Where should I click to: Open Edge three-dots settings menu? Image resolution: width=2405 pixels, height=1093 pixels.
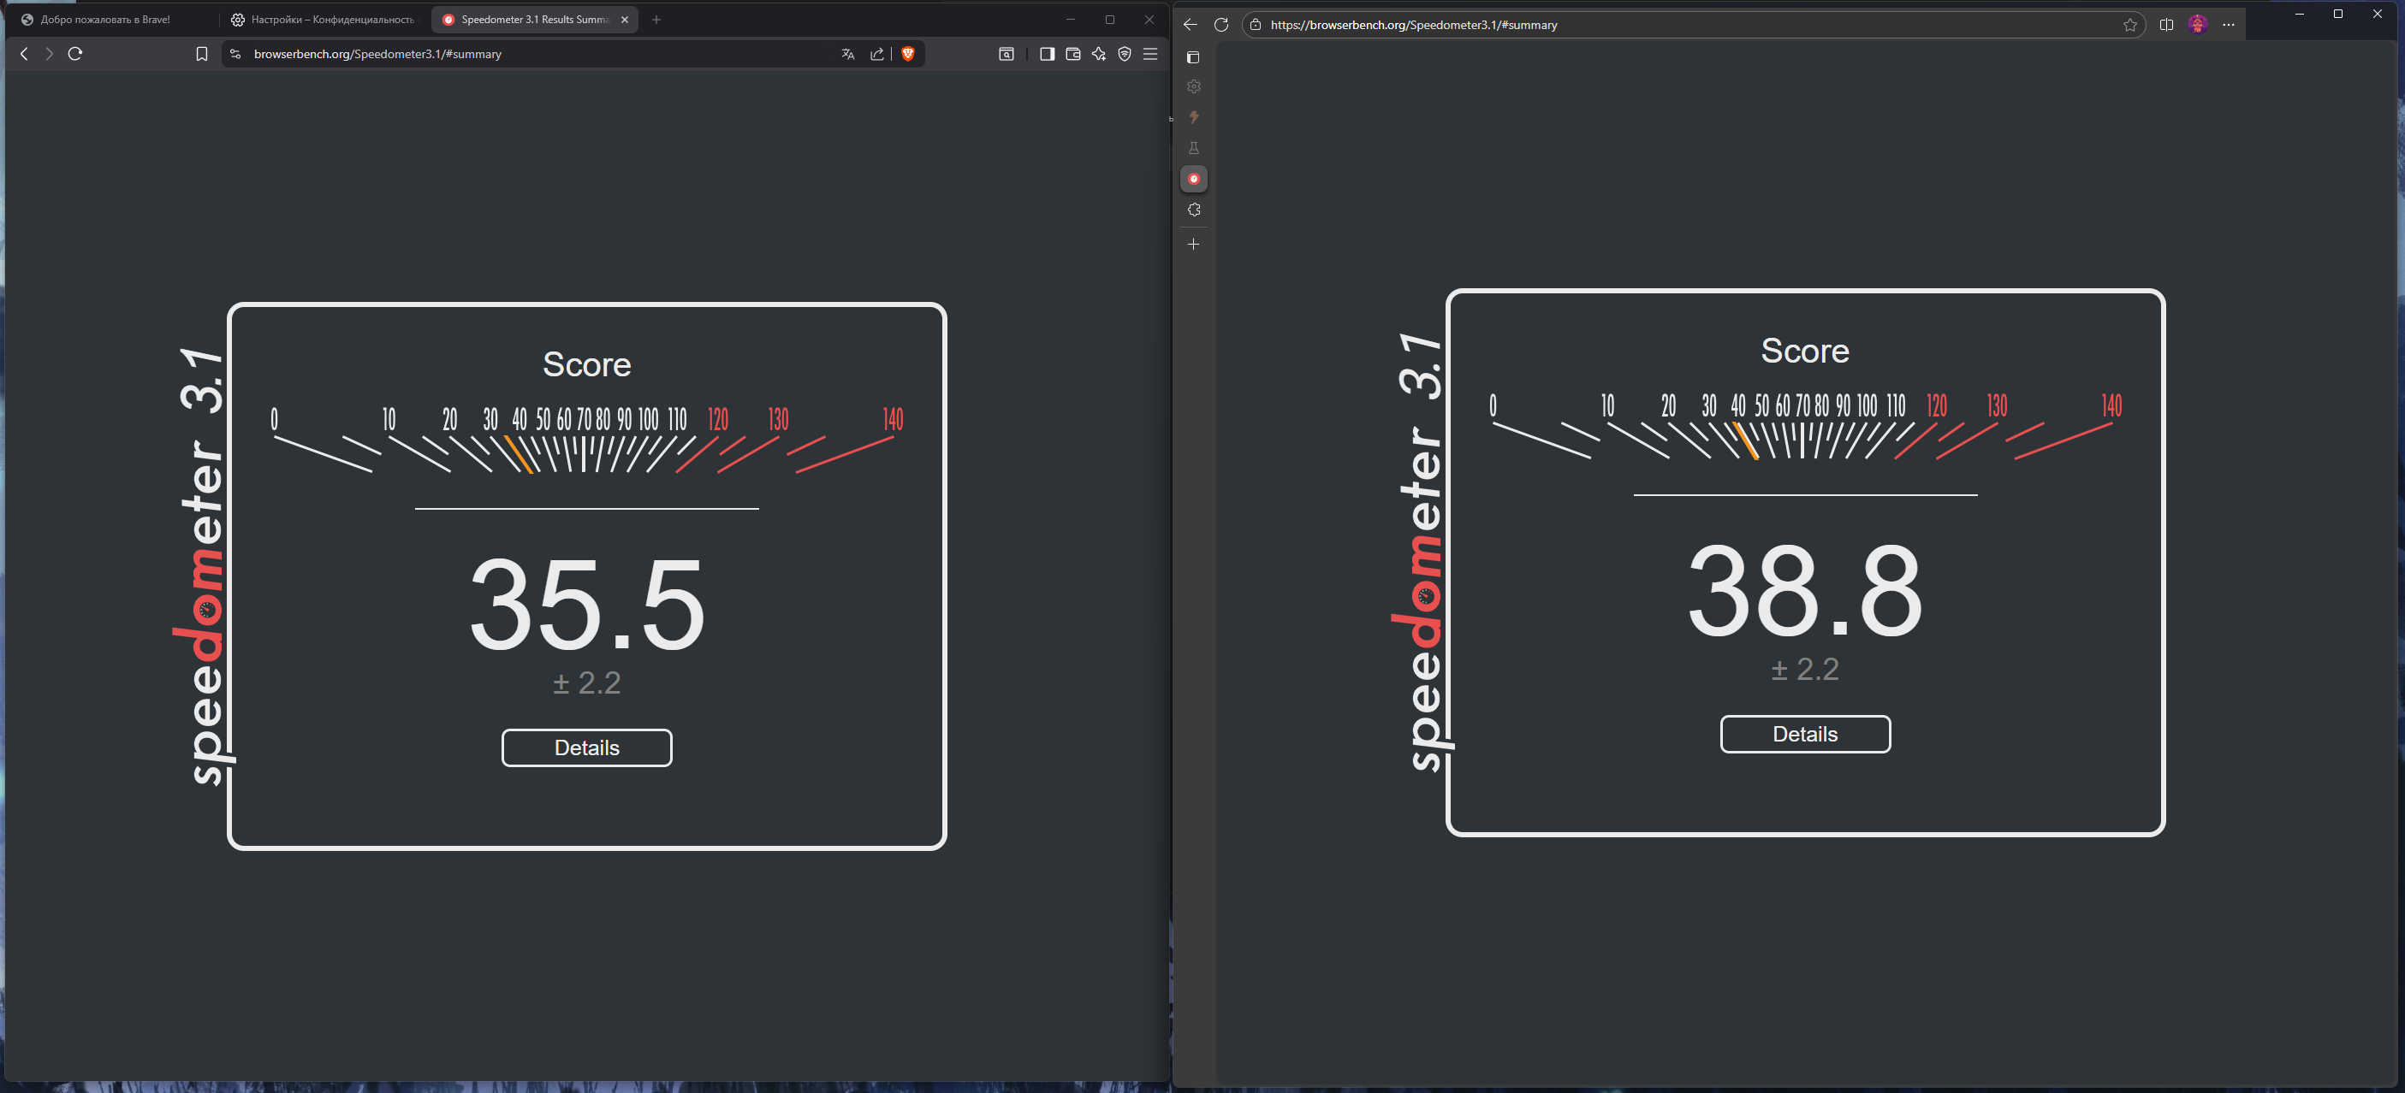(x=2229, y=25)
